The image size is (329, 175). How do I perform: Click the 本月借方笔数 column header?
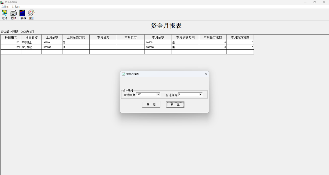[x=212, y=37]
